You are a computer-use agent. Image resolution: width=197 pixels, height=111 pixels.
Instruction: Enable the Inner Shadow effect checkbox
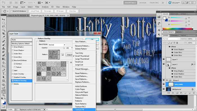coord(13,50)
